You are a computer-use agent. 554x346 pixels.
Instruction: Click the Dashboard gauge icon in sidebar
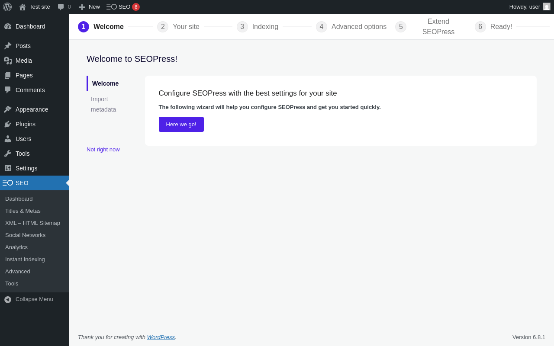(x=8, y=26)
